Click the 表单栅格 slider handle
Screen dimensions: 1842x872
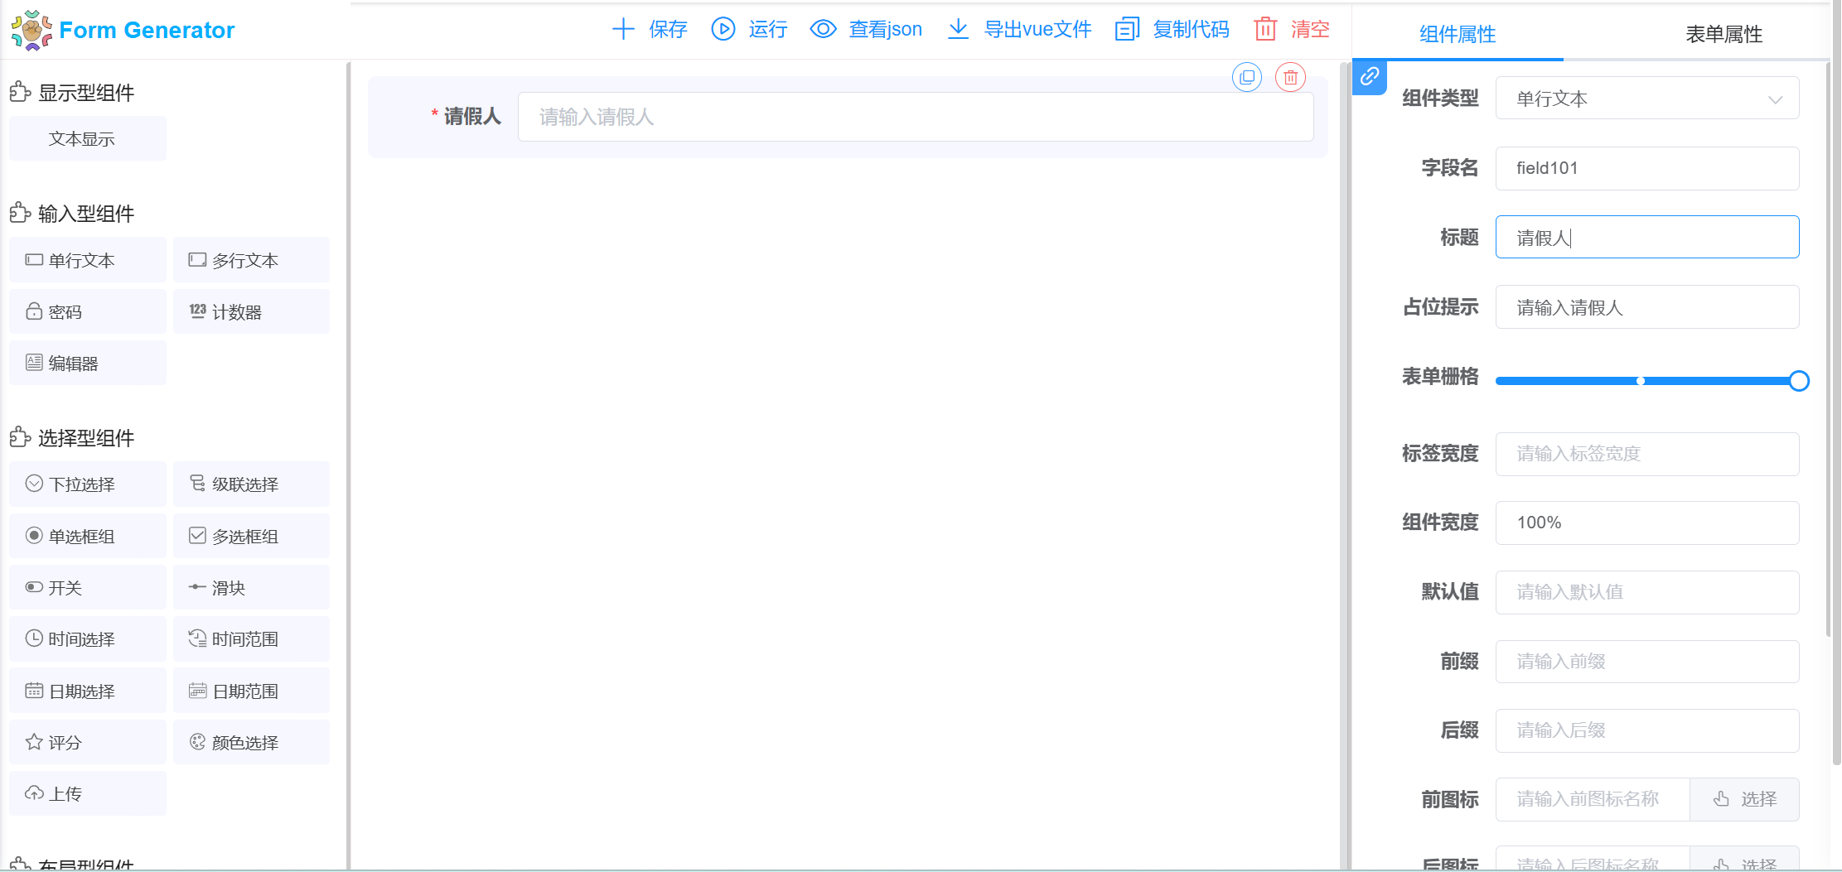pos(1798,381)
